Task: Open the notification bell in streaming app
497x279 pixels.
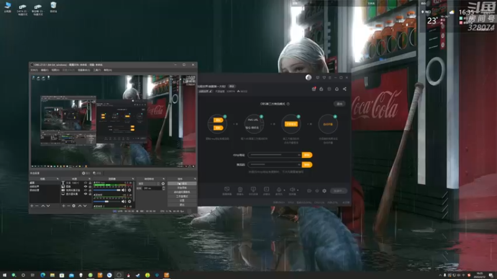Action: [x=337, y=89]
